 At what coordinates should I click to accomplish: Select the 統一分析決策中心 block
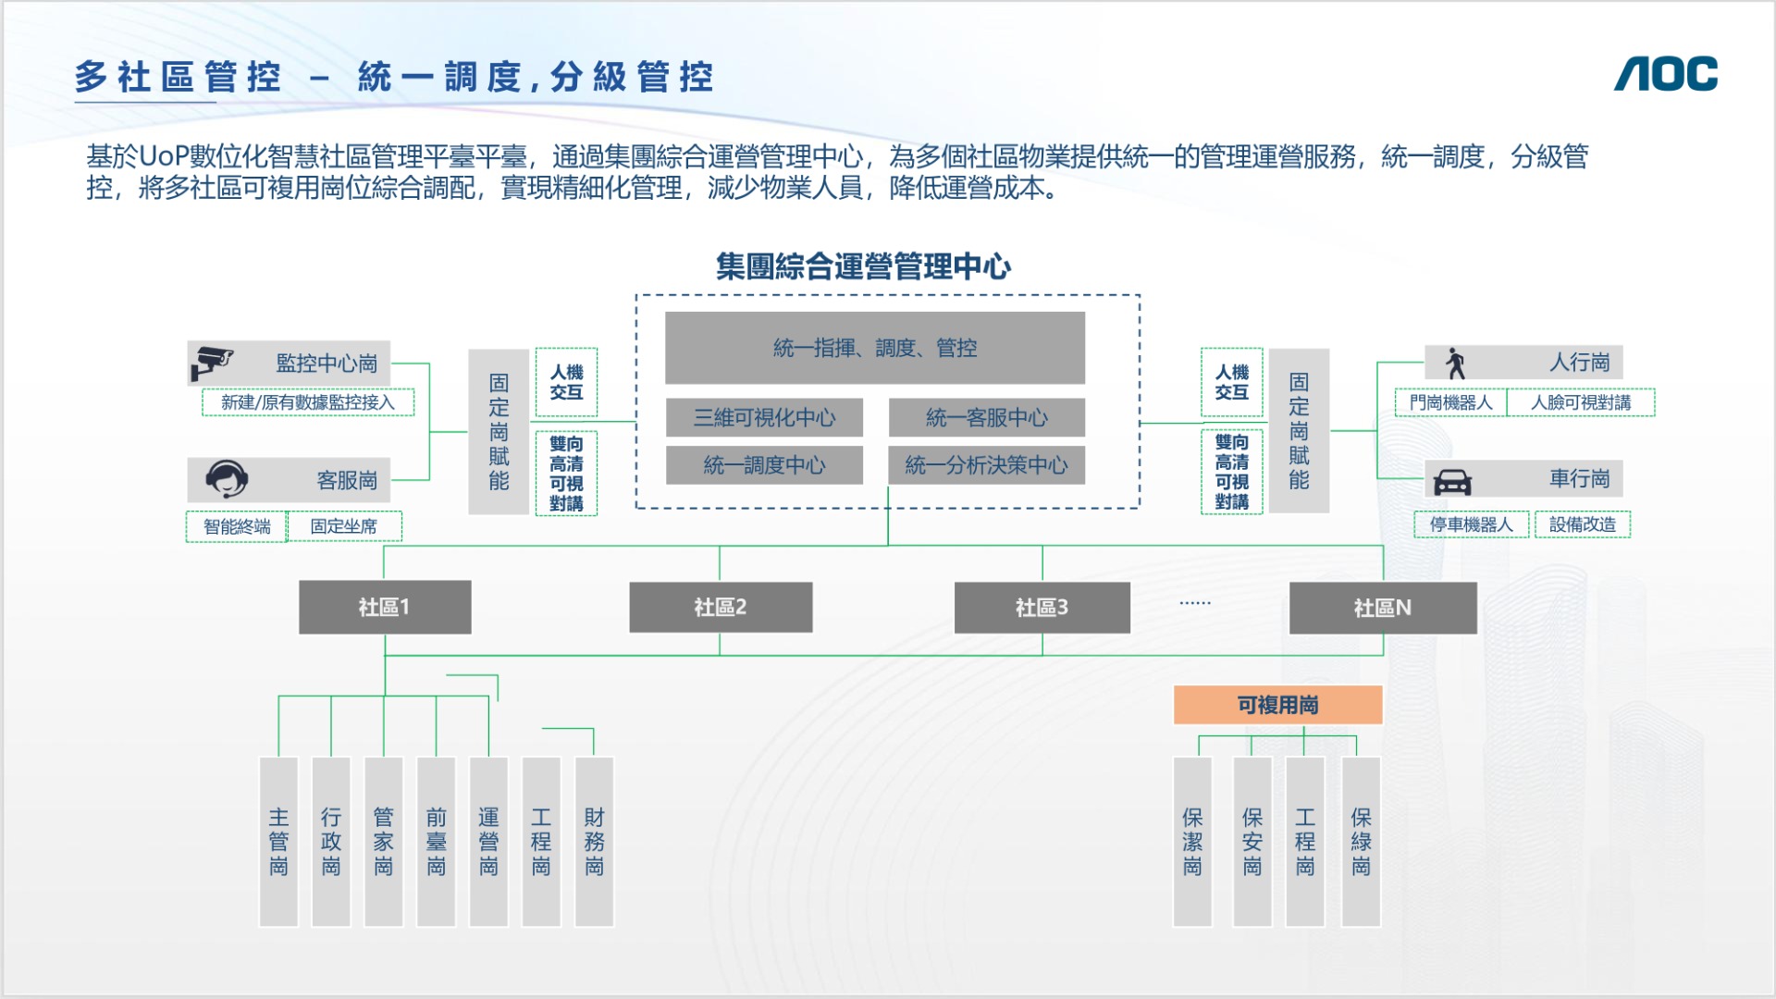tap(986, 465)
